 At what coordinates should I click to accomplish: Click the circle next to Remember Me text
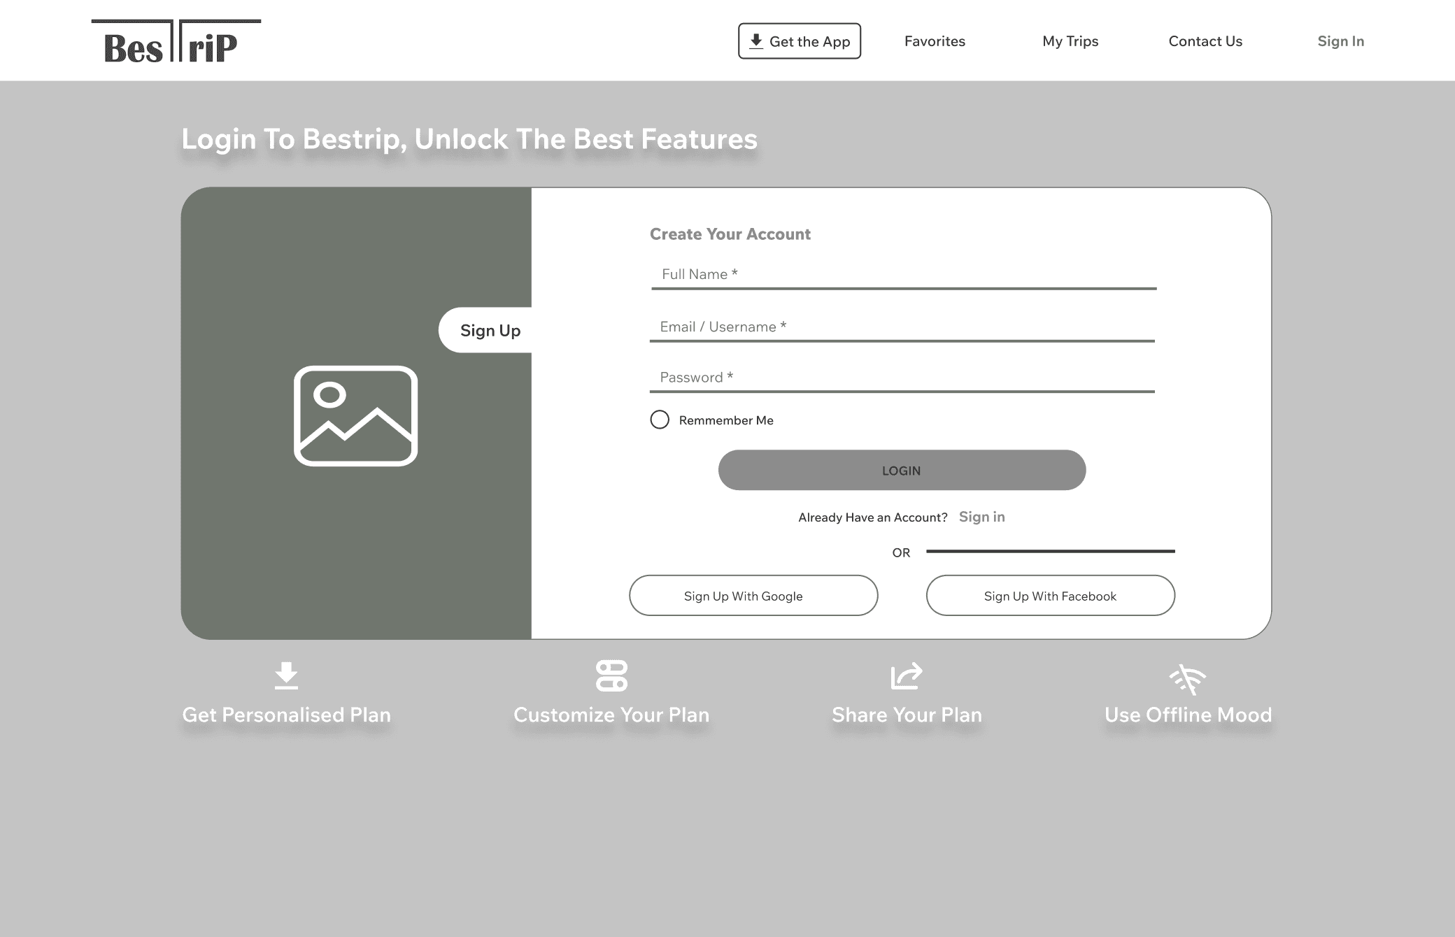pyautogui.click(x=660, y=420)
